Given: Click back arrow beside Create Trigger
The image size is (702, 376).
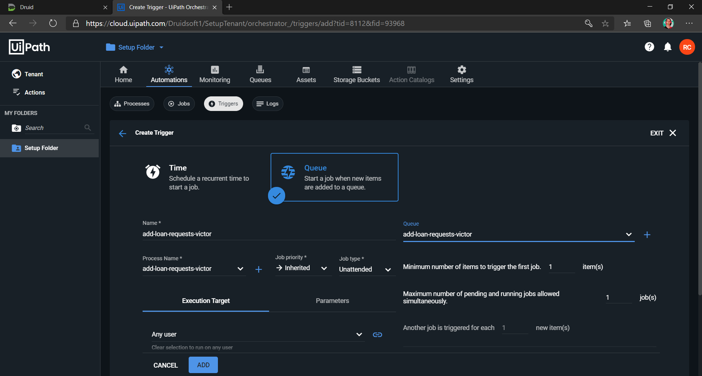Looking at the screenshot, I should pos(122,133).
